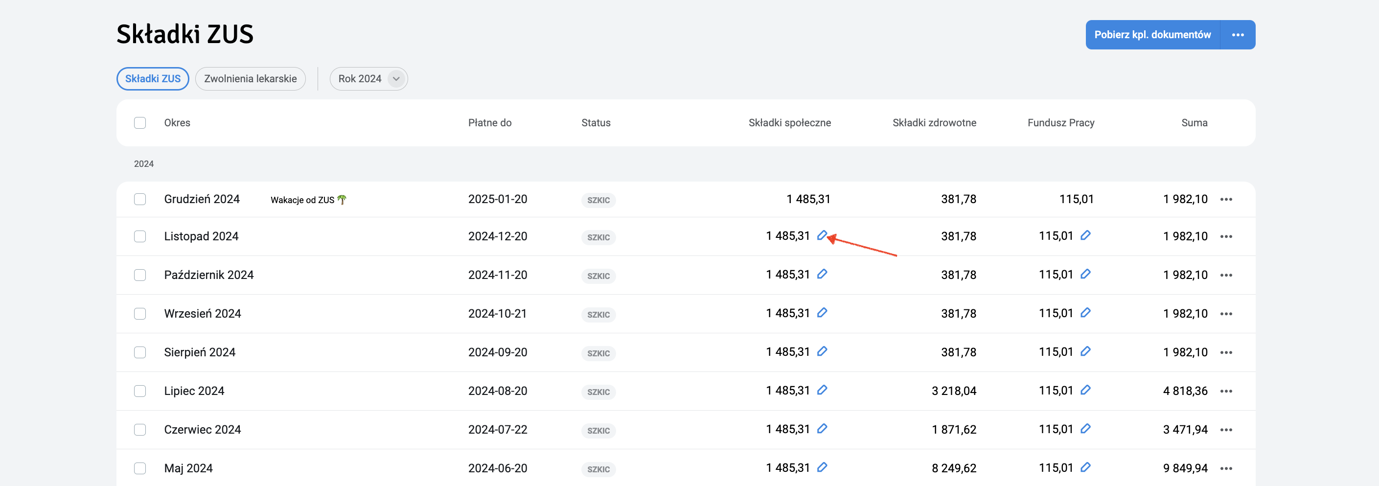
Task: Click the 3 218,04 health contribution value
Action: 954,391
